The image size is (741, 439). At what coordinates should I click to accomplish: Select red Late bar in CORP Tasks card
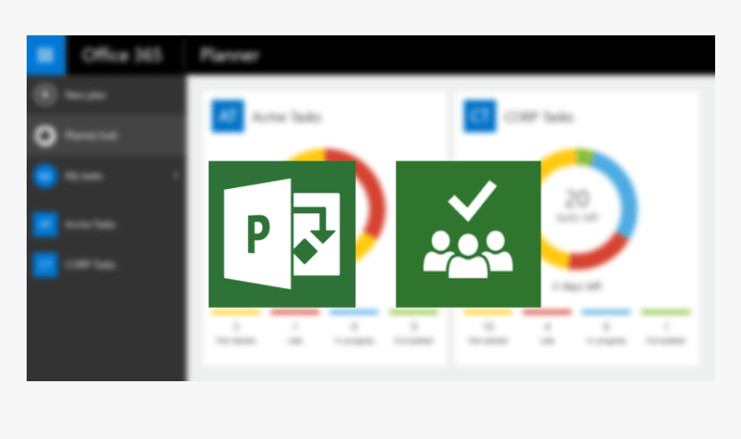pos(547,312)
